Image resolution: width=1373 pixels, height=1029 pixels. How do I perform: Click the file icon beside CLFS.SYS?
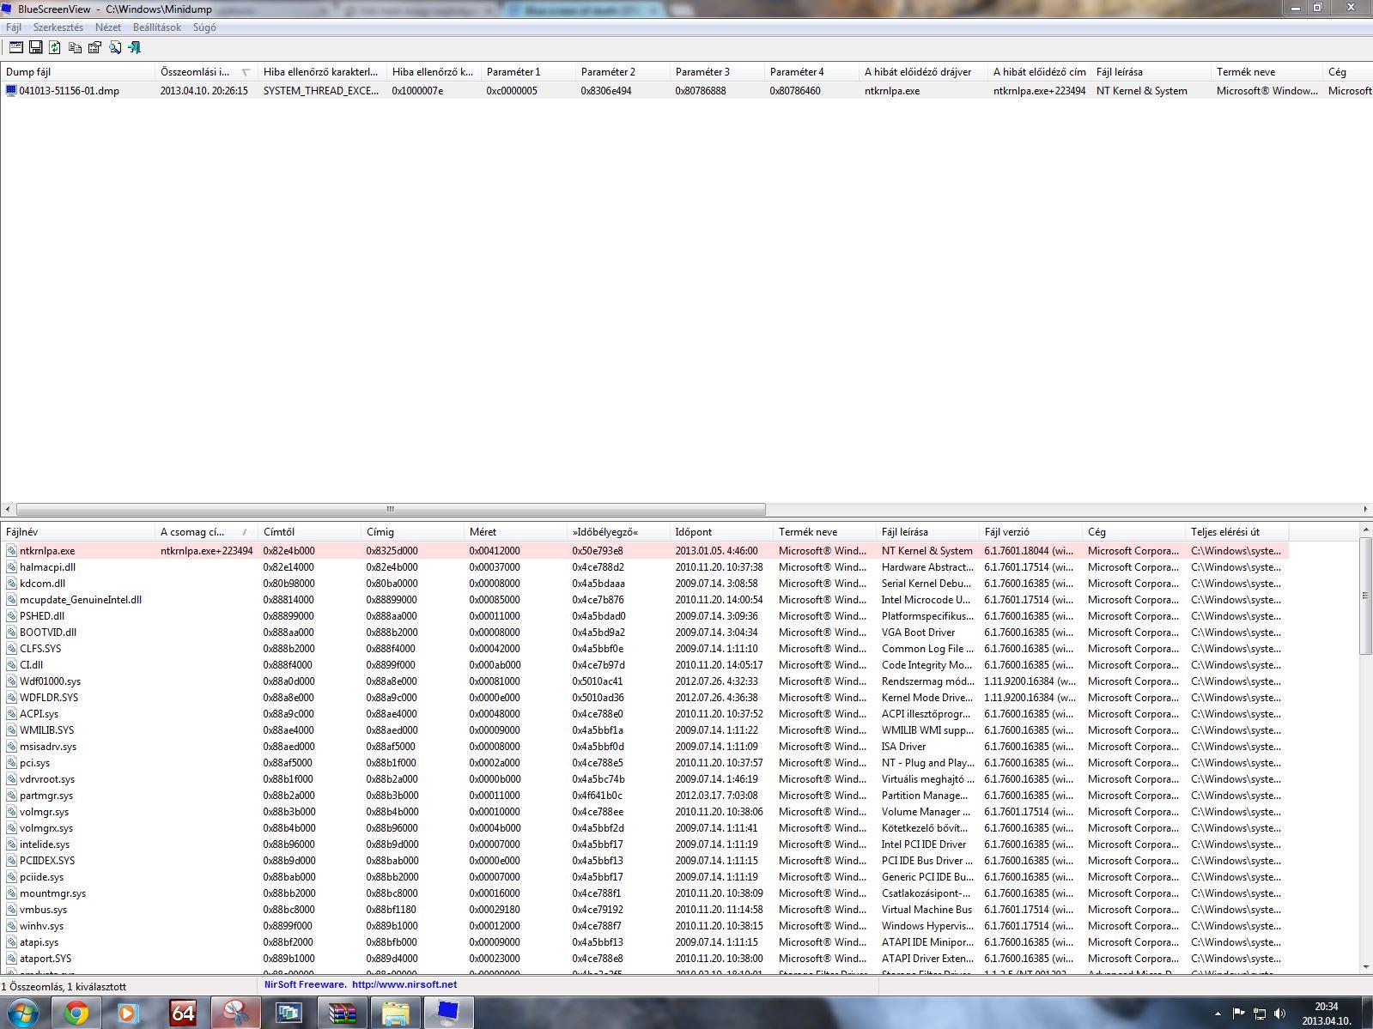11,649
